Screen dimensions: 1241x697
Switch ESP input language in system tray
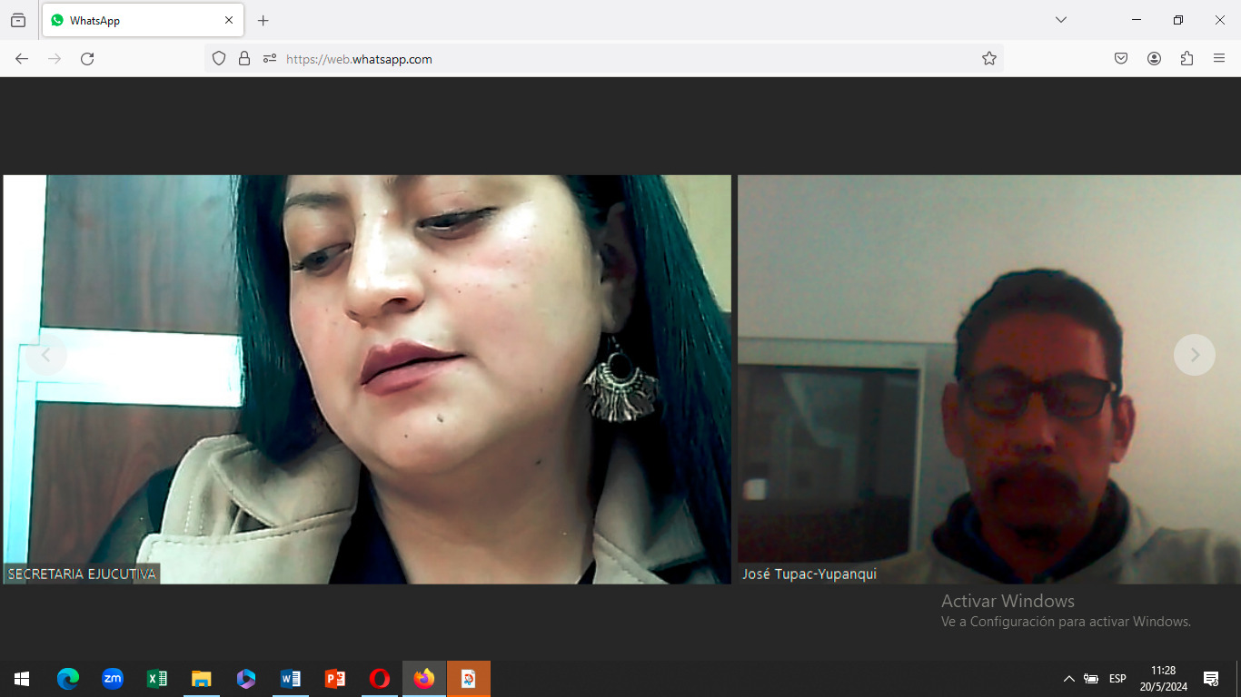1117,679
